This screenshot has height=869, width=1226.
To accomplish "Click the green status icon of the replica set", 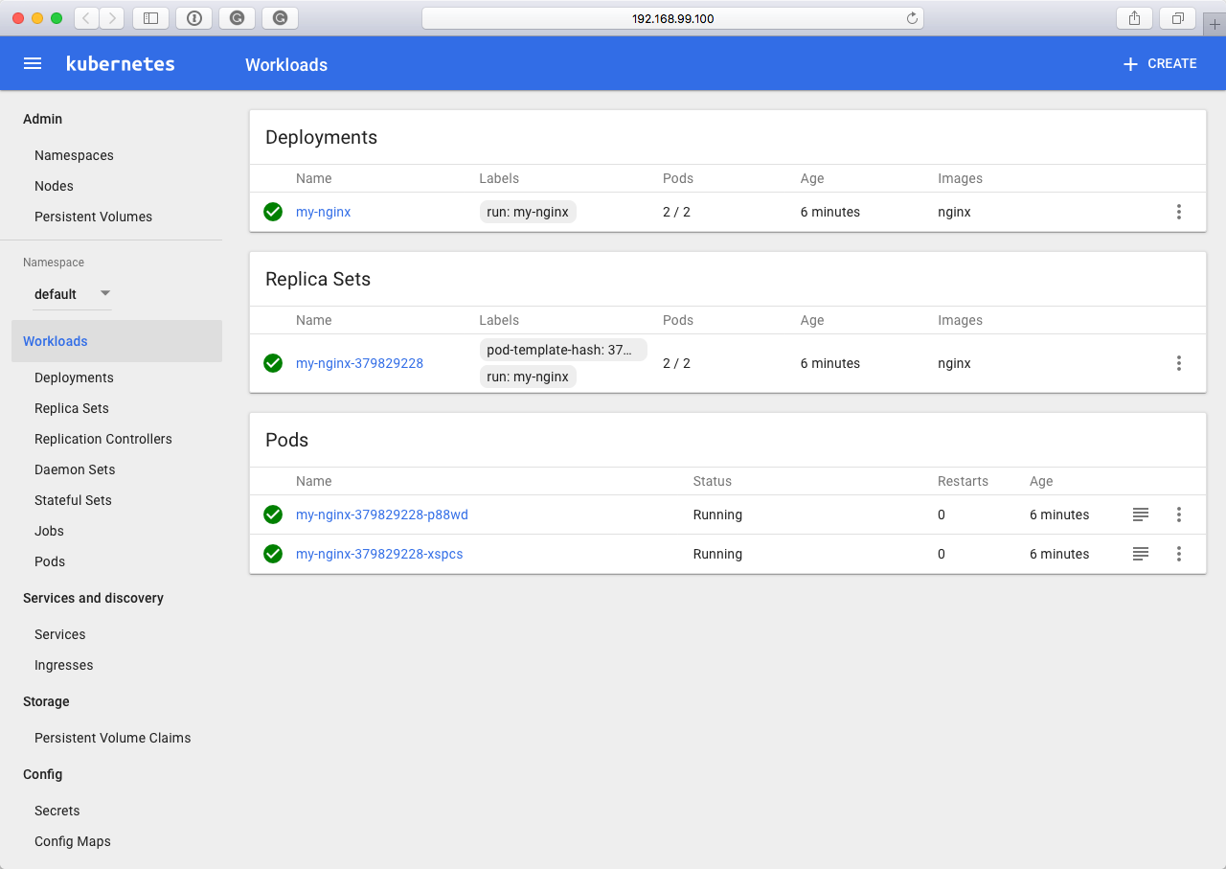I will coord(273,363).
